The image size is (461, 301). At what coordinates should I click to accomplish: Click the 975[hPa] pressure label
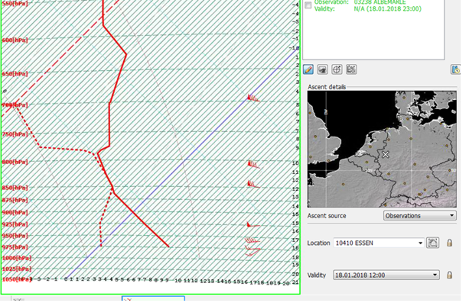point(15,247)
